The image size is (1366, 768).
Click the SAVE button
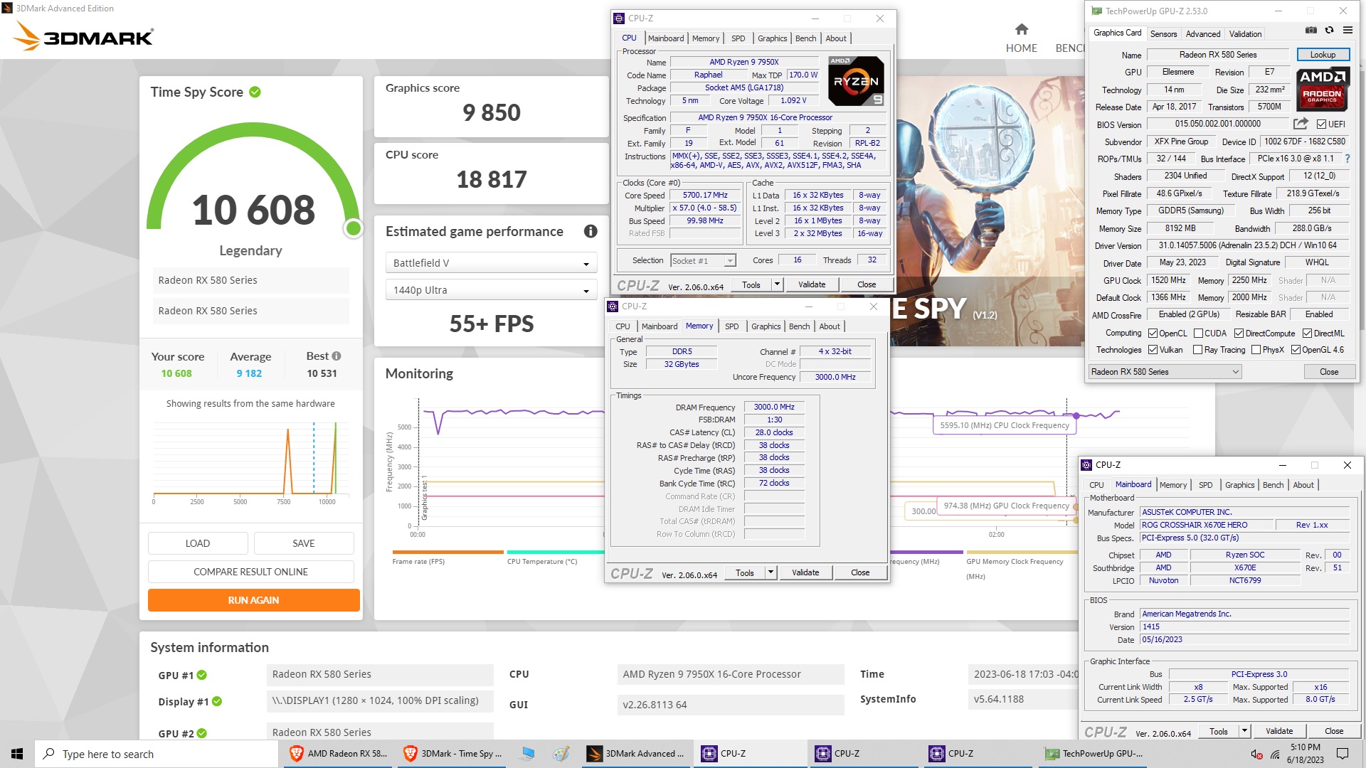pos(304,543)
